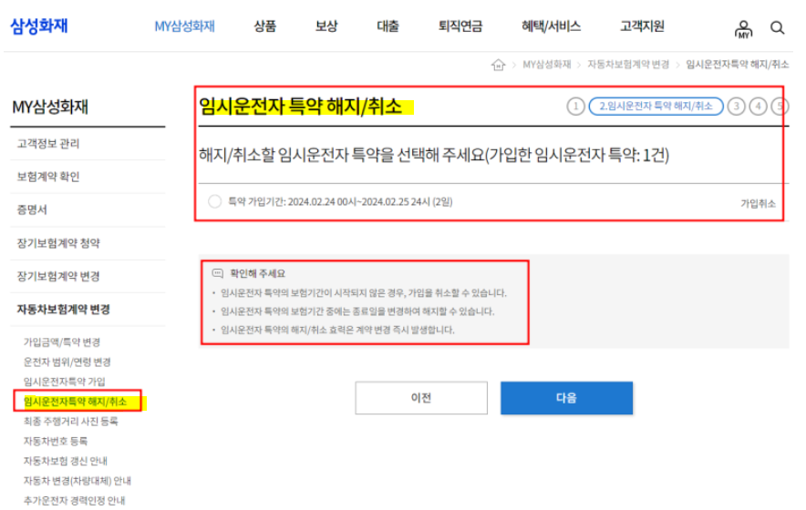
Task: Click the 삼성화재 logo
Action: pos(39,25)
